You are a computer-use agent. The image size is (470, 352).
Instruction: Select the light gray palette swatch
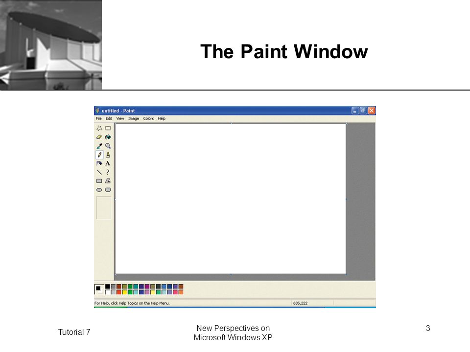(113, 292)
